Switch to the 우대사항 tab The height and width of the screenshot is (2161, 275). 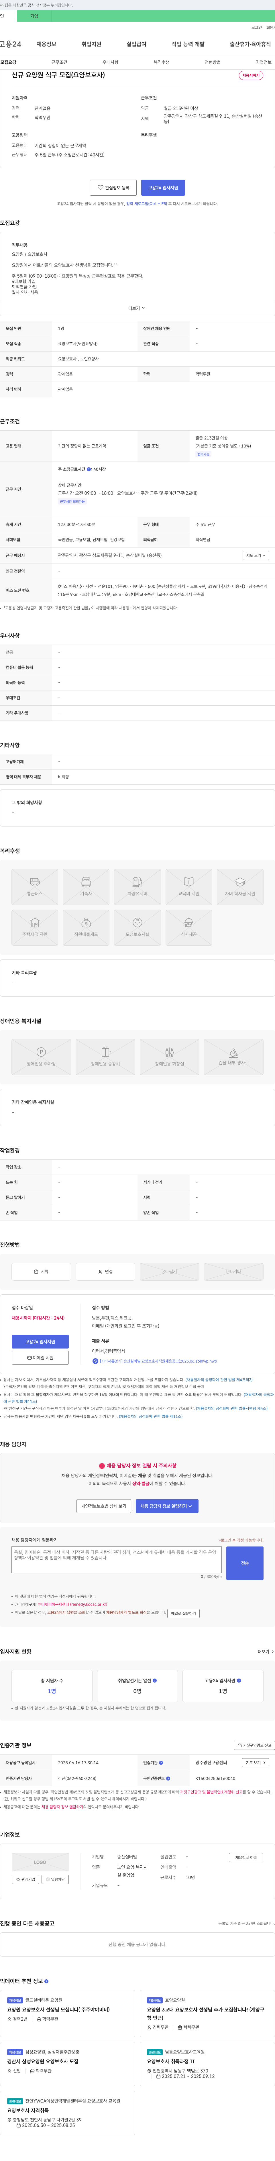pyautogui.click(x=111, y=62)
